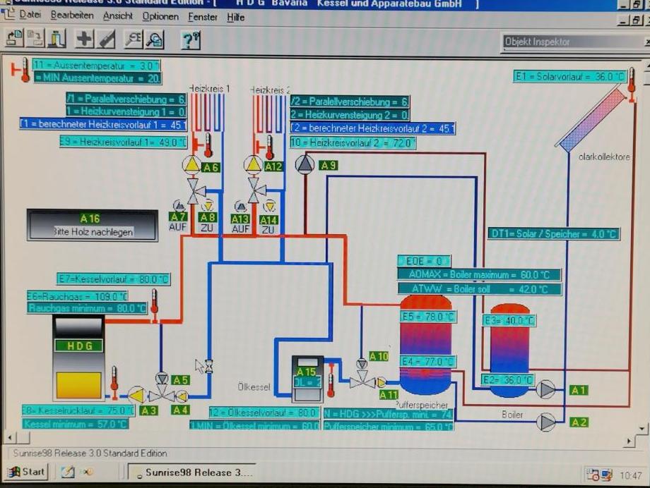
Task: Select the E3= 40.0 °C boiler value
Action: 509,320
